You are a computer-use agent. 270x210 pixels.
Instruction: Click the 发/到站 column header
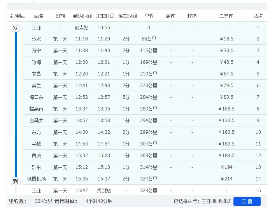[x=18, y=16]
